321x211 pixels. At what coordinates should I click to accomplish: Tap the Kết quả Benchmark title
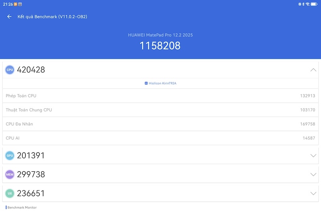[53, 16]
